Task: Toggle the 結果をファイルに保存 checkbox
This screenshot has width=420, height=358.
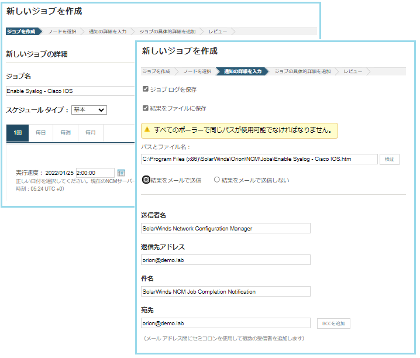Action: point(146,108)
